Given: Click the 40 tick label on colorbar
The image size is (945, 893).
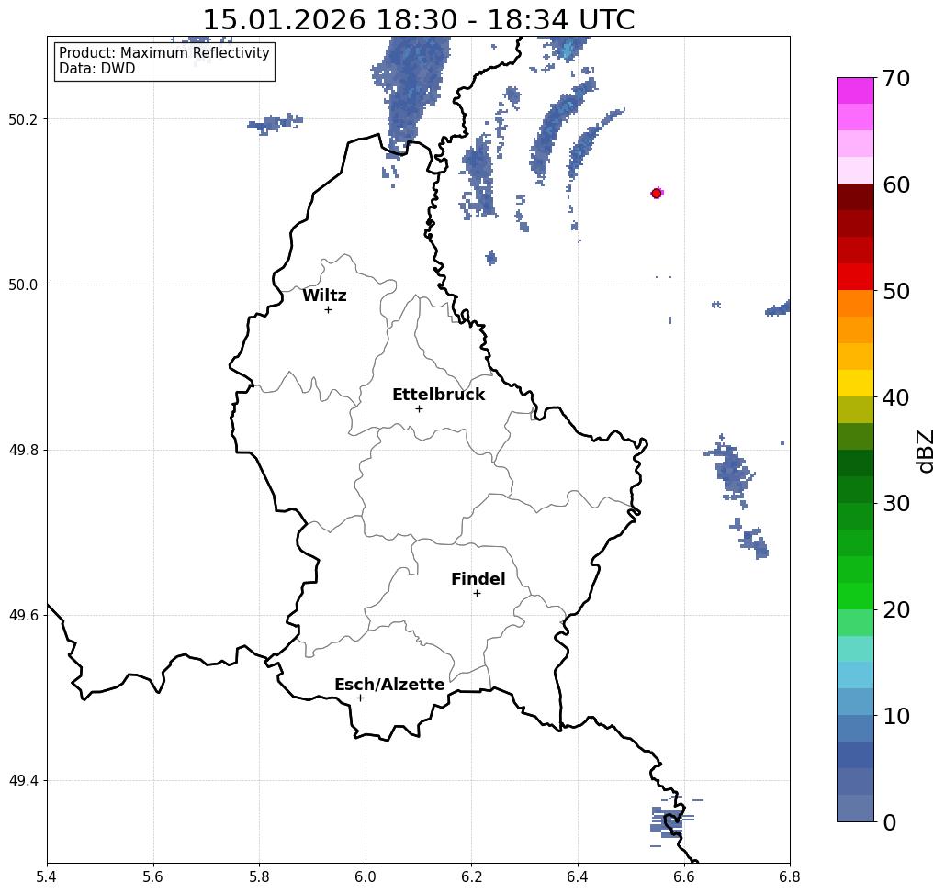Looking at the screenshot, I should [x=896, y=397].
